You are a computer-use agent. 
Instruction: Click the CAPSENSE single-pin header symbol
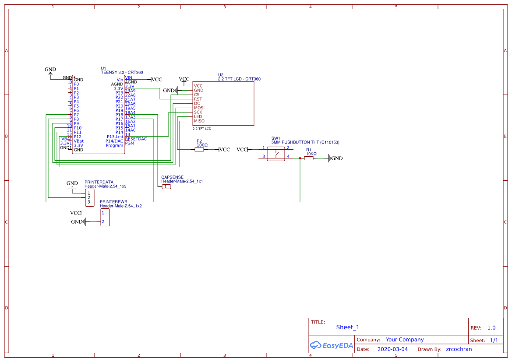point(166,187)
